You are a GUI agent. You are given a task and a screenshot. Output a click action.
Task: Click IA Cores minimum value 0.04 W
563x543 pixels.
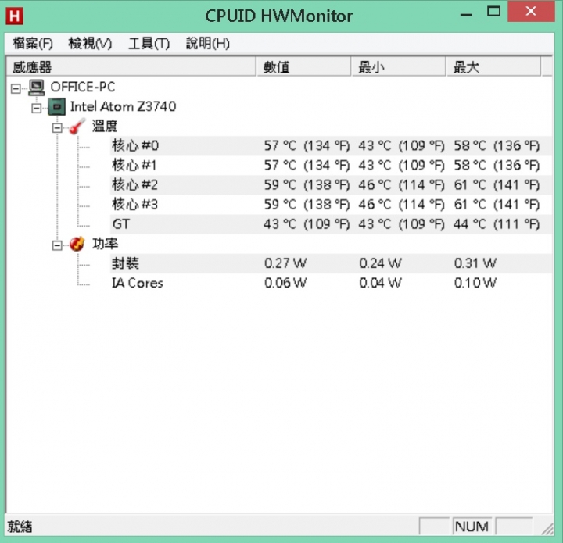tap(381, 283)
